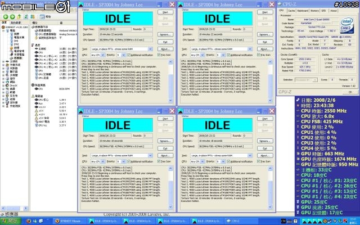Click CPU-Z title bar icon

tap(280, 4)
